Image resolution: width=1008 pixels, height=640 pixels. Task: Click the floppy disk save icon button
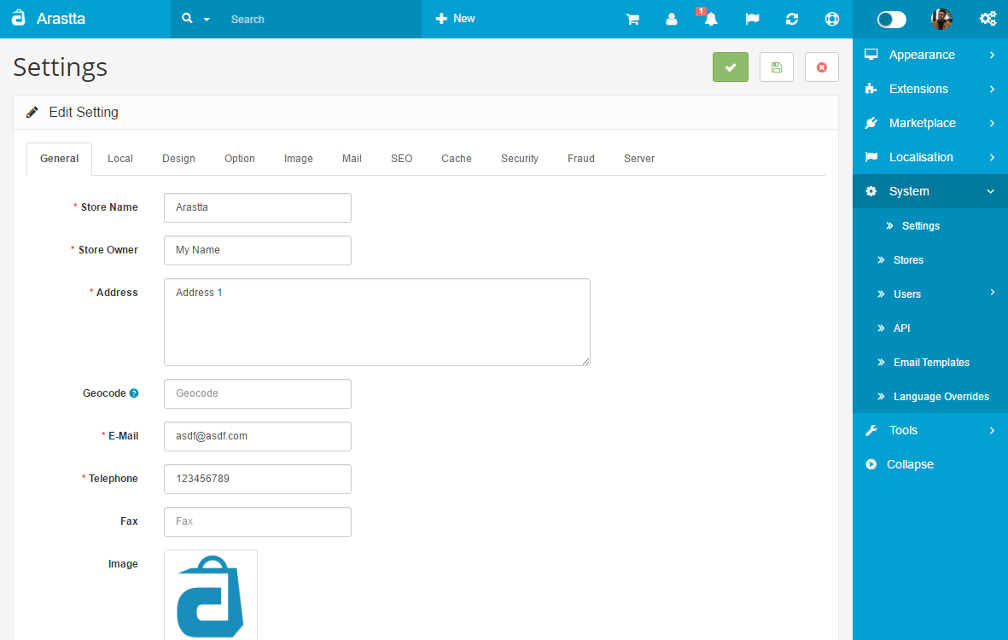777,67
